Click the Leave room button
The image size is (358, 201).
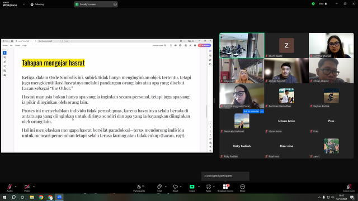coord(349,188)
